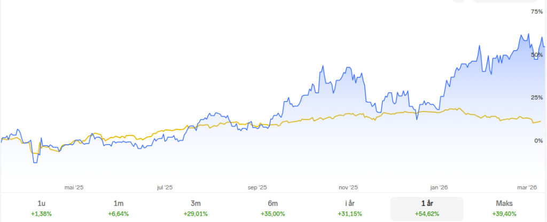Click the 75% y-axis label
The width and height of the screenshot is (547, 222).
(536, 11)
